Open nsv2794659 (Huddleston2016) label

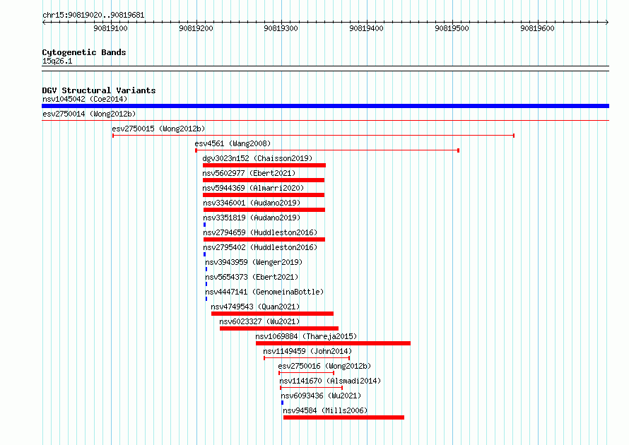(260, 232)
